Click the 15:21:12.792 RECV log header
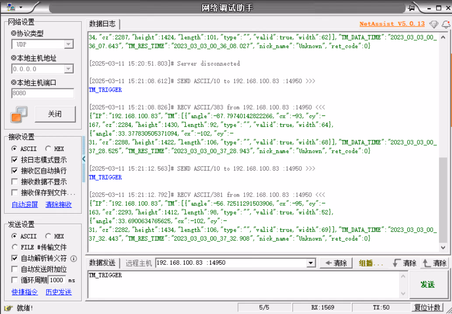This screenshot has width=452, height=314. coord(207,195)
